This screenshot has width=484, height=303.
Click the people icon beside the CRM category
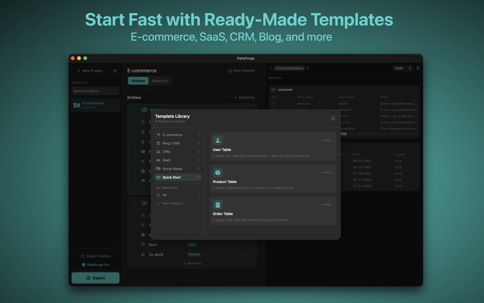pos(157,151)
